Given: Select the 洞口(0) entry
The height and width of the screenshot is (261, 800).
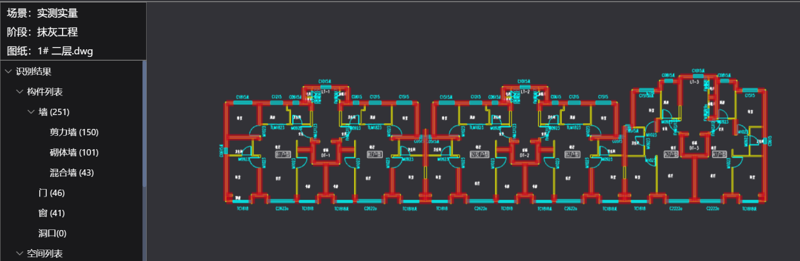Looking at the screenshot, I should click(x=52, y=233).
